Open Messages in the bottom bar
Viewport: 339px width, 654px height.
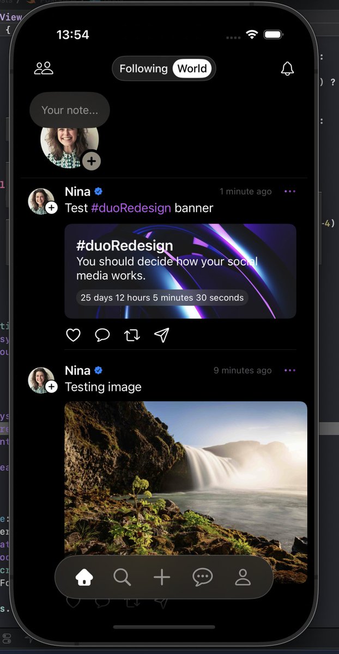(x=202, y=577)
